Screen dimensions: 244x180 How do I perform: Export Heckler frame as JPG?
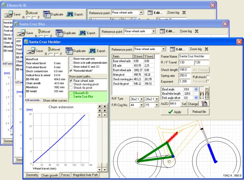coord(93,50)
